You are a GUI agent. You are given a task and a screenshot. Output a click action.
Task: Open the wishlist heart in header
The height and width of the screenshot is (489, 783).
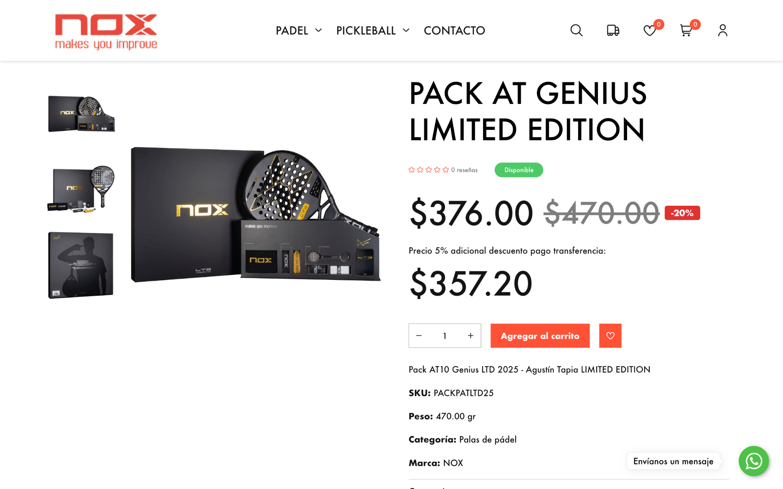649,30
